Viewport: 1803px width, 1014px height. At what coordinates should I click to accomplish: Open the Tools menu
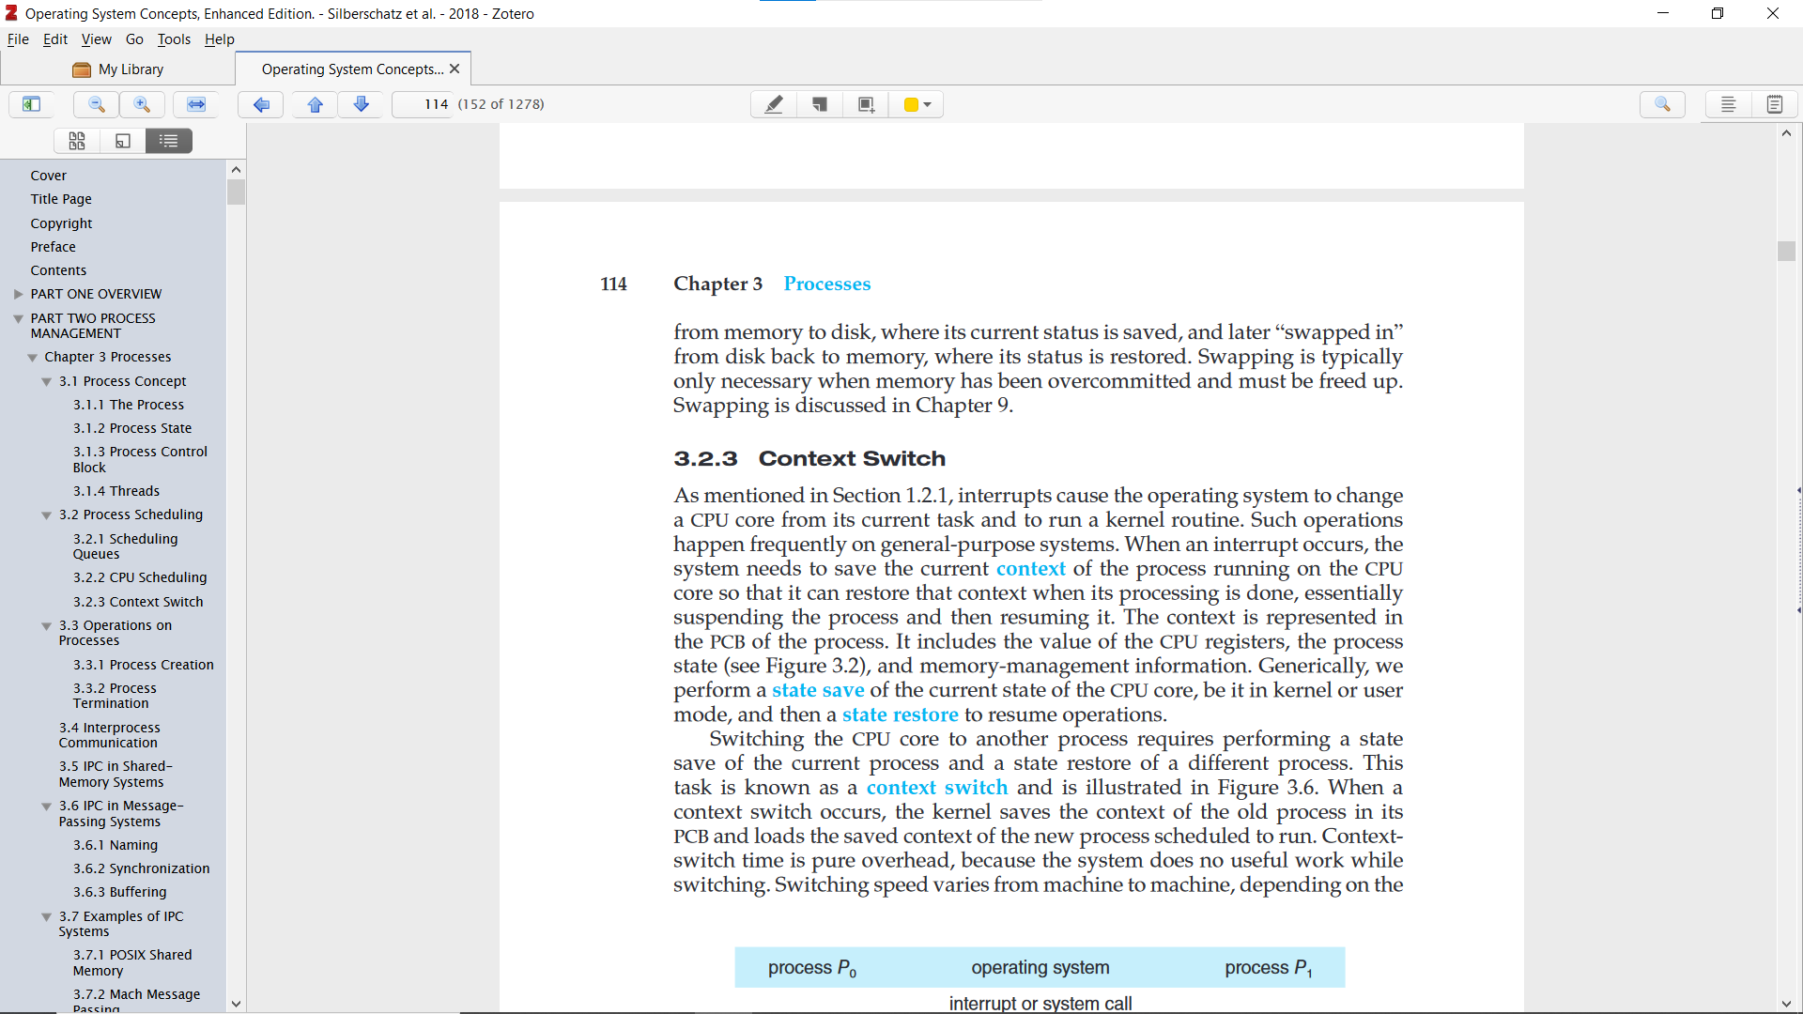(173, 39)
